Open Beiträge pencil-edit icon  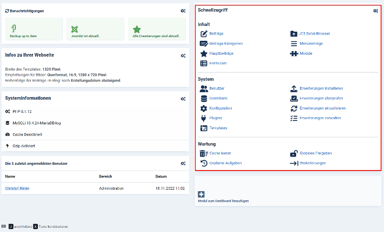[x=204, y=34]
